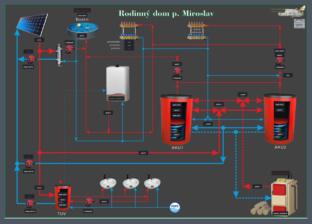Screen dimensions: 312x224
Task: Open the AKU1 accumulator tank
Action: 177,120
